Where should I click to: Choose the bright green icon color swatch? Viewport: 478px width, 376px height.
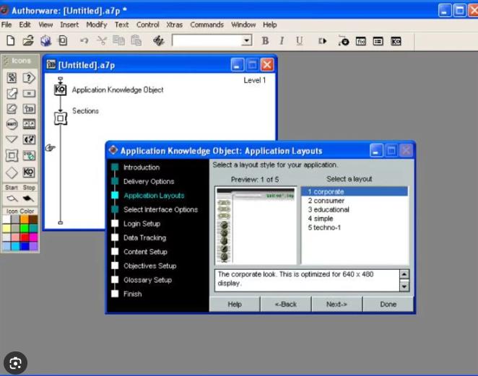(x=25, y=228)
